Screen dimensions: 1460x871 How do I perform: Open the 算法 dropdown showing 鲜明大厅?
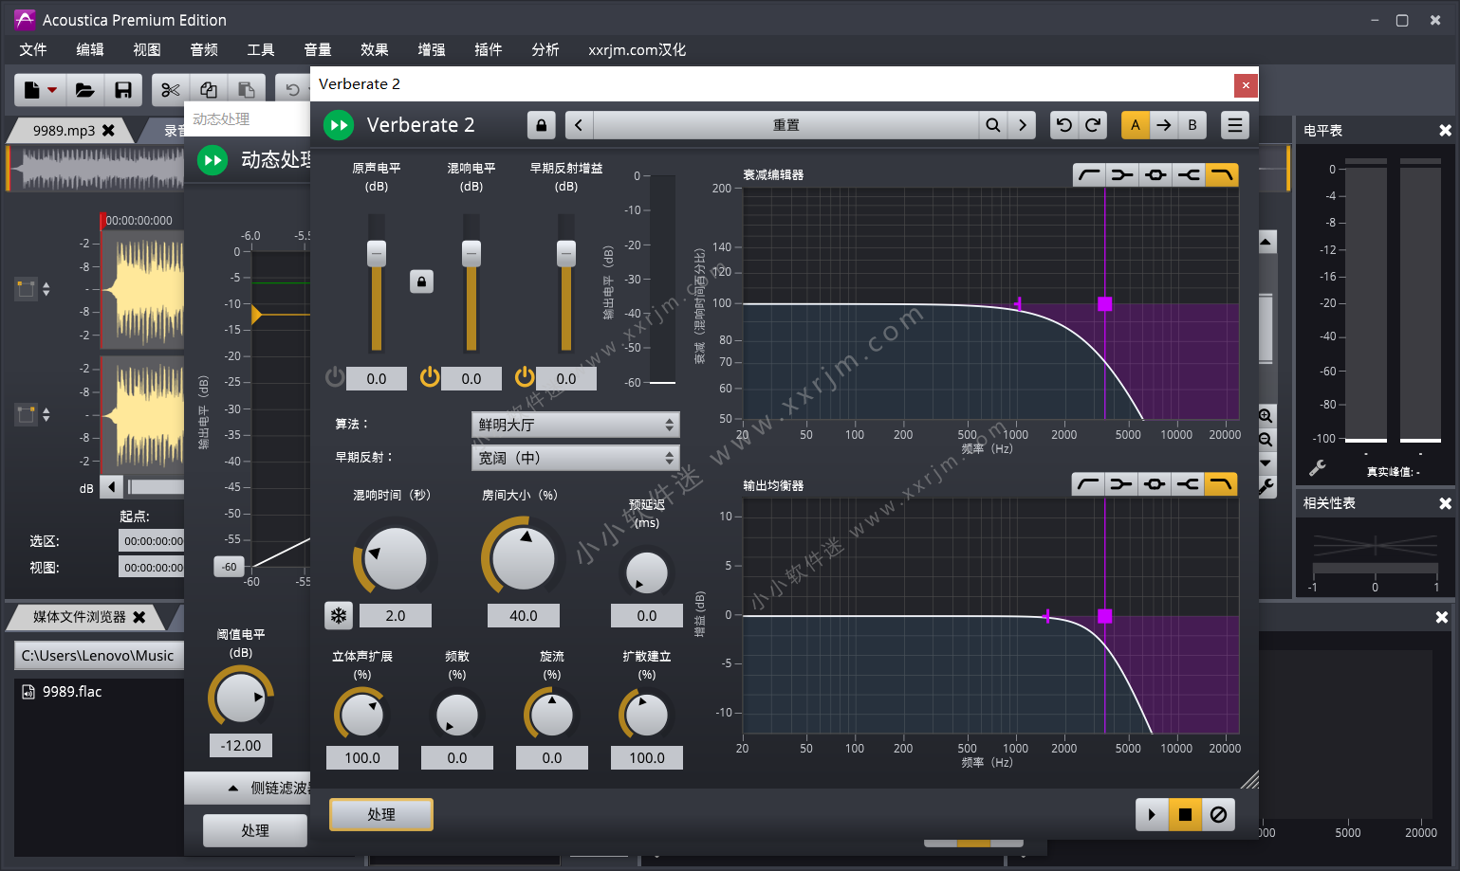pos(576,425)
